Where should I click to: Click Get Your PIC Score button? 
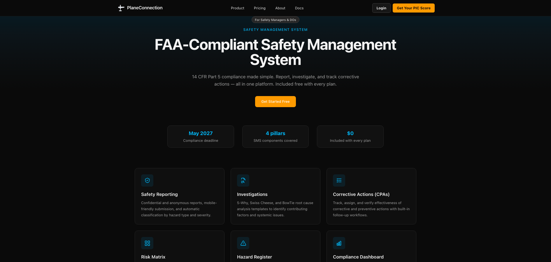pyautogui.click(x=413, y=8)
